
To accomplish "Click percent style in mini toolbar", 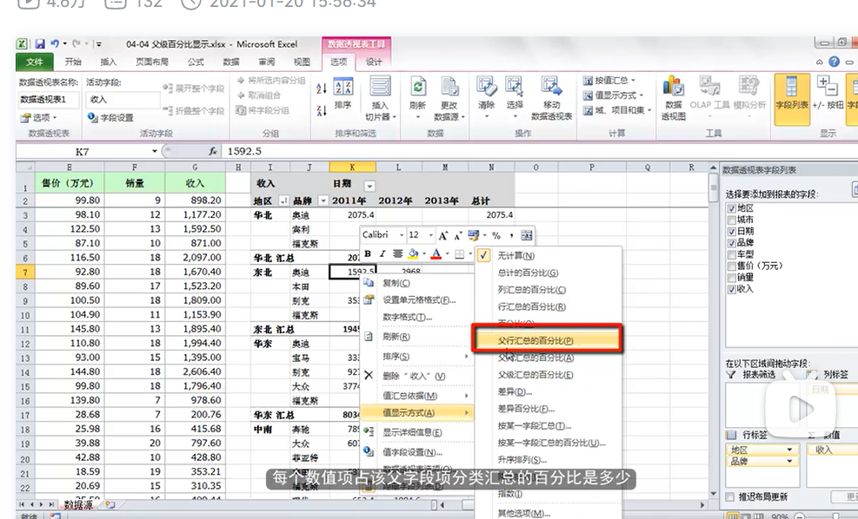I will [x=496, y=235].
